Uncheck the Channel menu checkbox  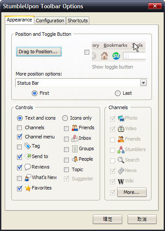tap(20, 137)
